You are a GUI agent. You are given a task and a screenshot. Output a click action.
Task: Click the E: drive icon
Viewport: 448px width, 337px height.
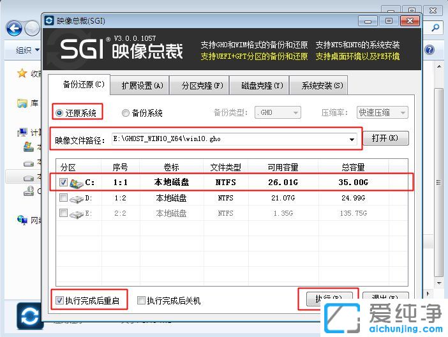click(x=77, y=214)
